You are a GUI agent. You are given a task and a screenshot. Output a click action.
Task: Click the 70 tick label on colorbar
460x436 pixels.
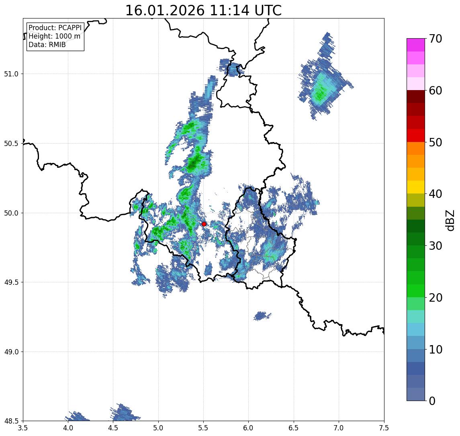pos(435,39)
